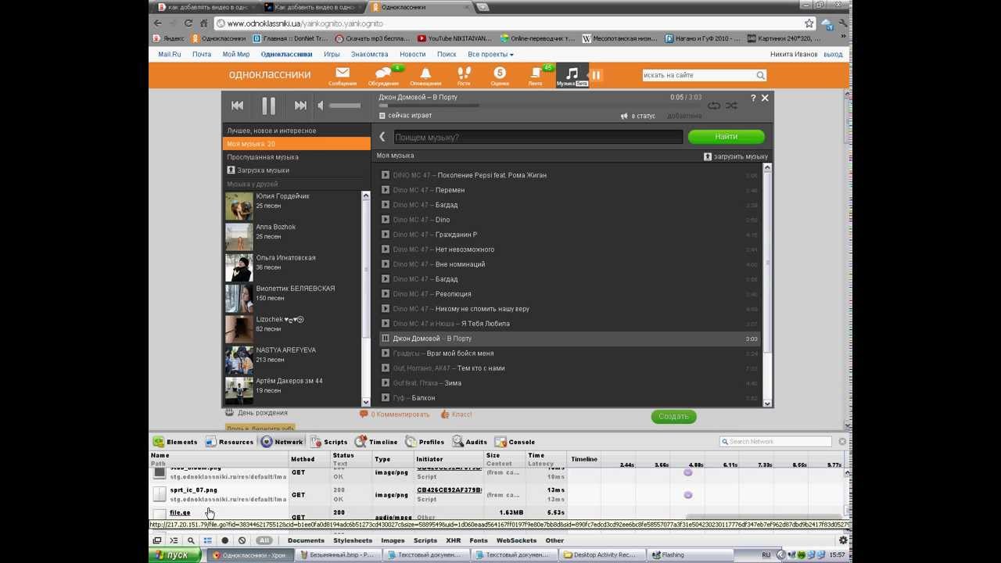
Task: Skip to next track in player
Action: (300, 105)
